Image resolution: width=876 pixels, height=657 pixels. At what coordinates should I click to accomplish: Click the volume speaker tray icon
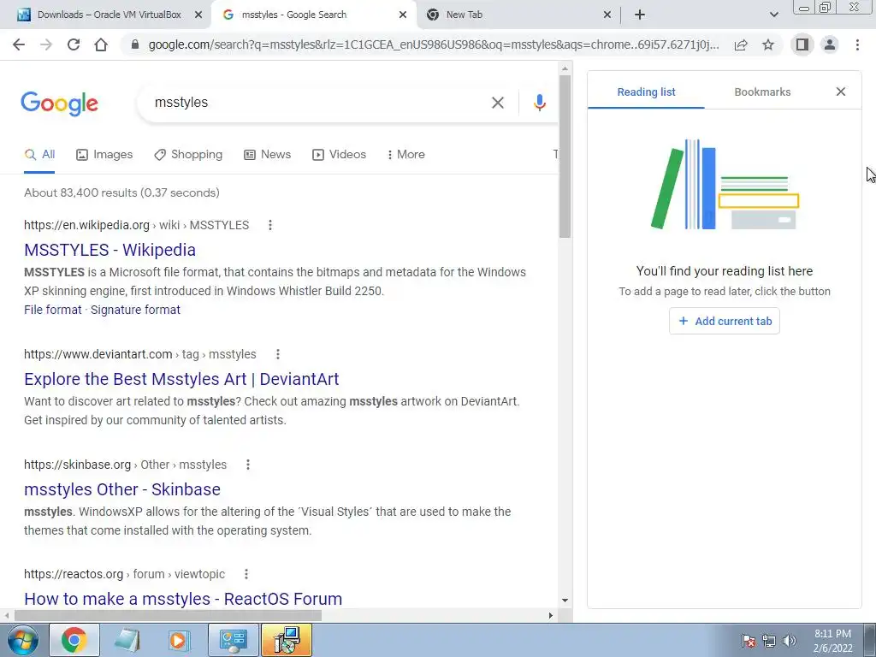tap(789, 641)
